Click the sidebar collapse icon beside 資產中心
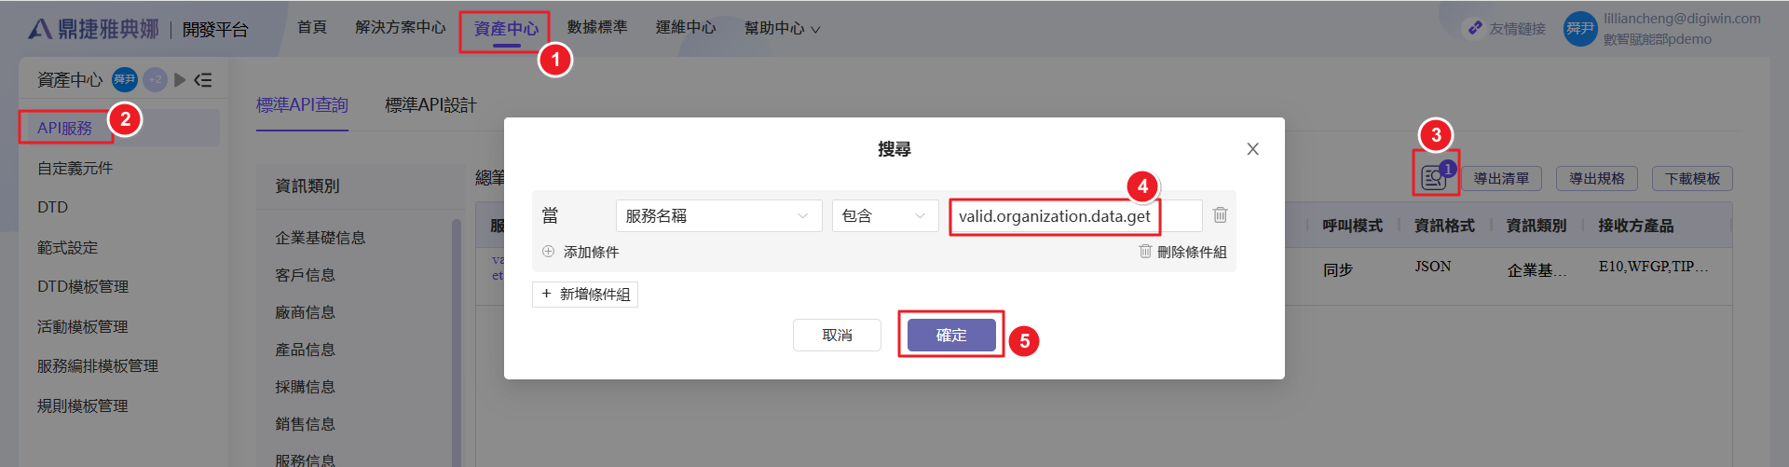This screenshot has width=1789, height=467. [x=203, y=80]
